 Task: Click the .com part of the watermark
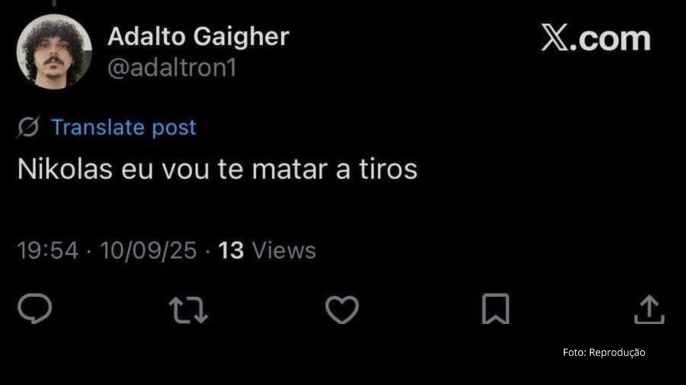(610, 39)
